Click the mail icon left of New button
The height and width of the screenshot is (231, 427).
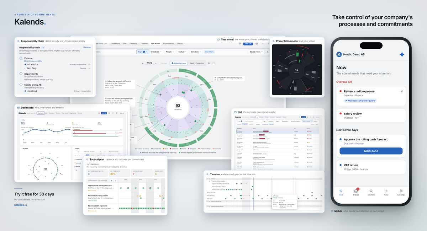coord(240,43)
